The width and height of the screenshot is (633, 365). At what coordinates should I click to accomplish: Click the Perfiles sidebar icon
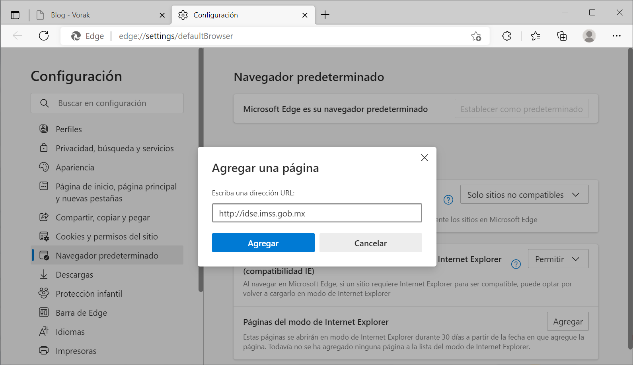click(44, 129)
